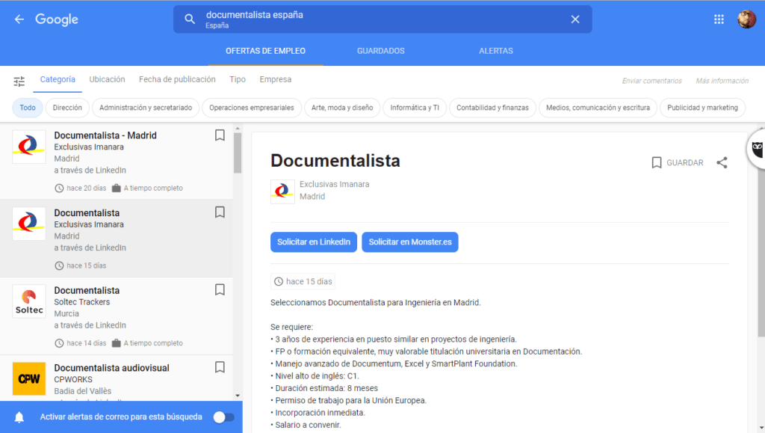This screenshot has height=433, width=765.
Task: Select the CPW logo thumbnail
Action: [29, 378]
